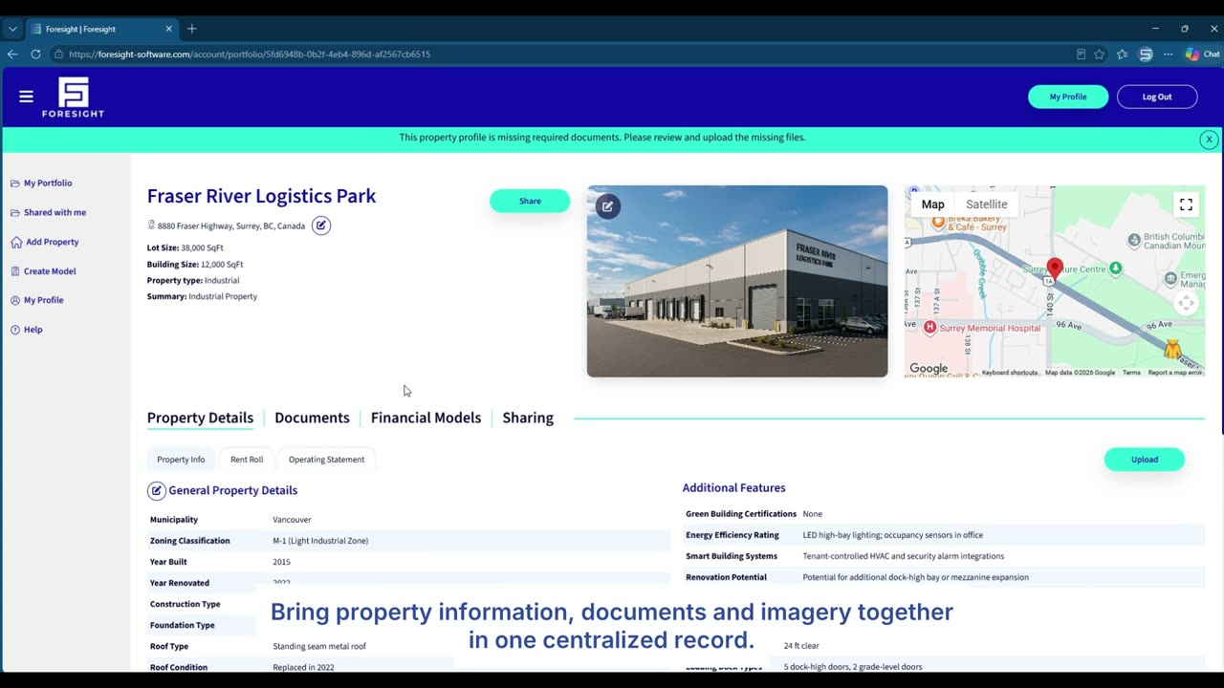Open Shared with me in sidebar
The image size is (1224, 688).
click(x=48, y=212)
